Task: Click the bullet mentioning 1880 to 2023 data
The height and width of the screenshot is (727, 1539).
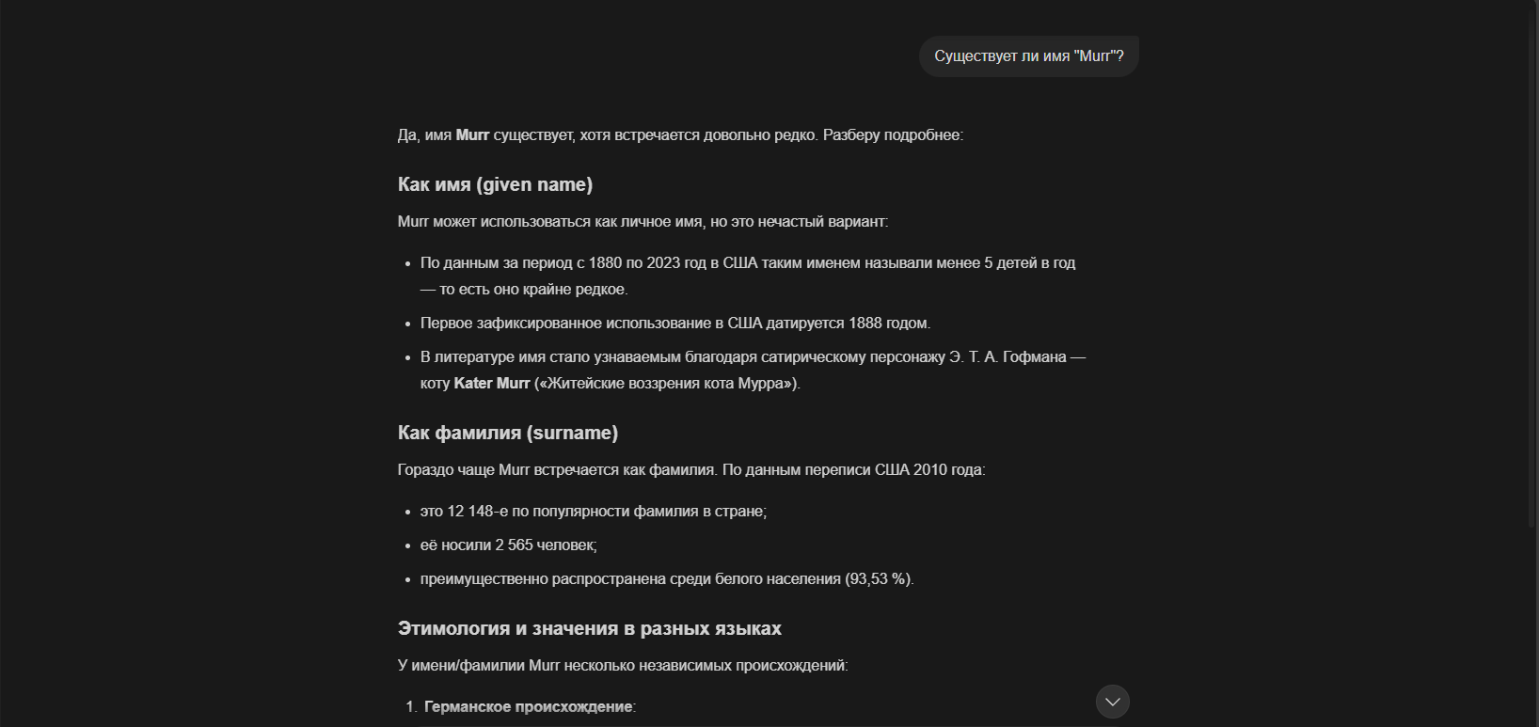Action: [747, 263]
